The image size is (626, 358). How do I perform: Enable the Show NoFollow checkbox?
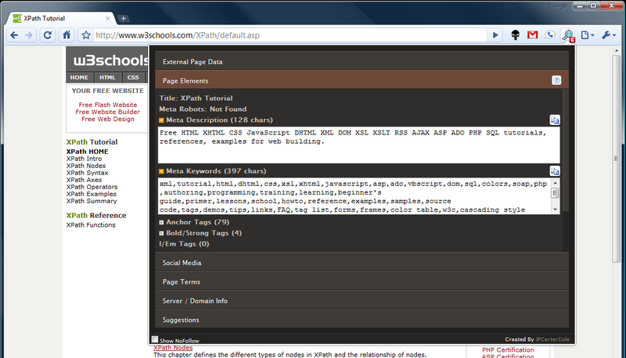pos(155,339)
